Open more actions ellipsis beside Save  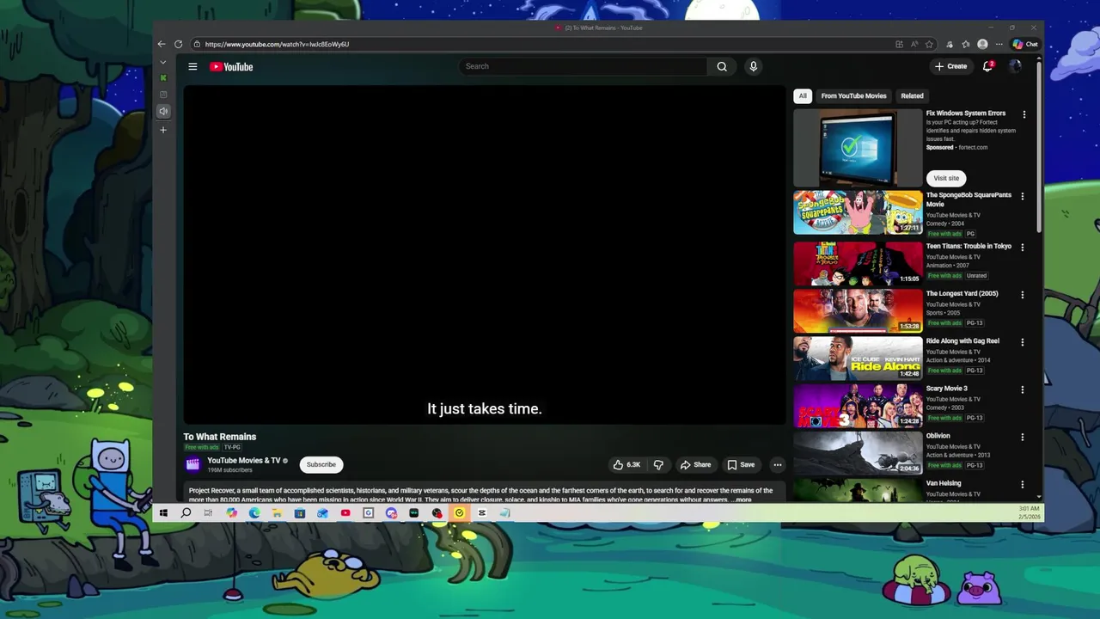(x=777, y=464)
